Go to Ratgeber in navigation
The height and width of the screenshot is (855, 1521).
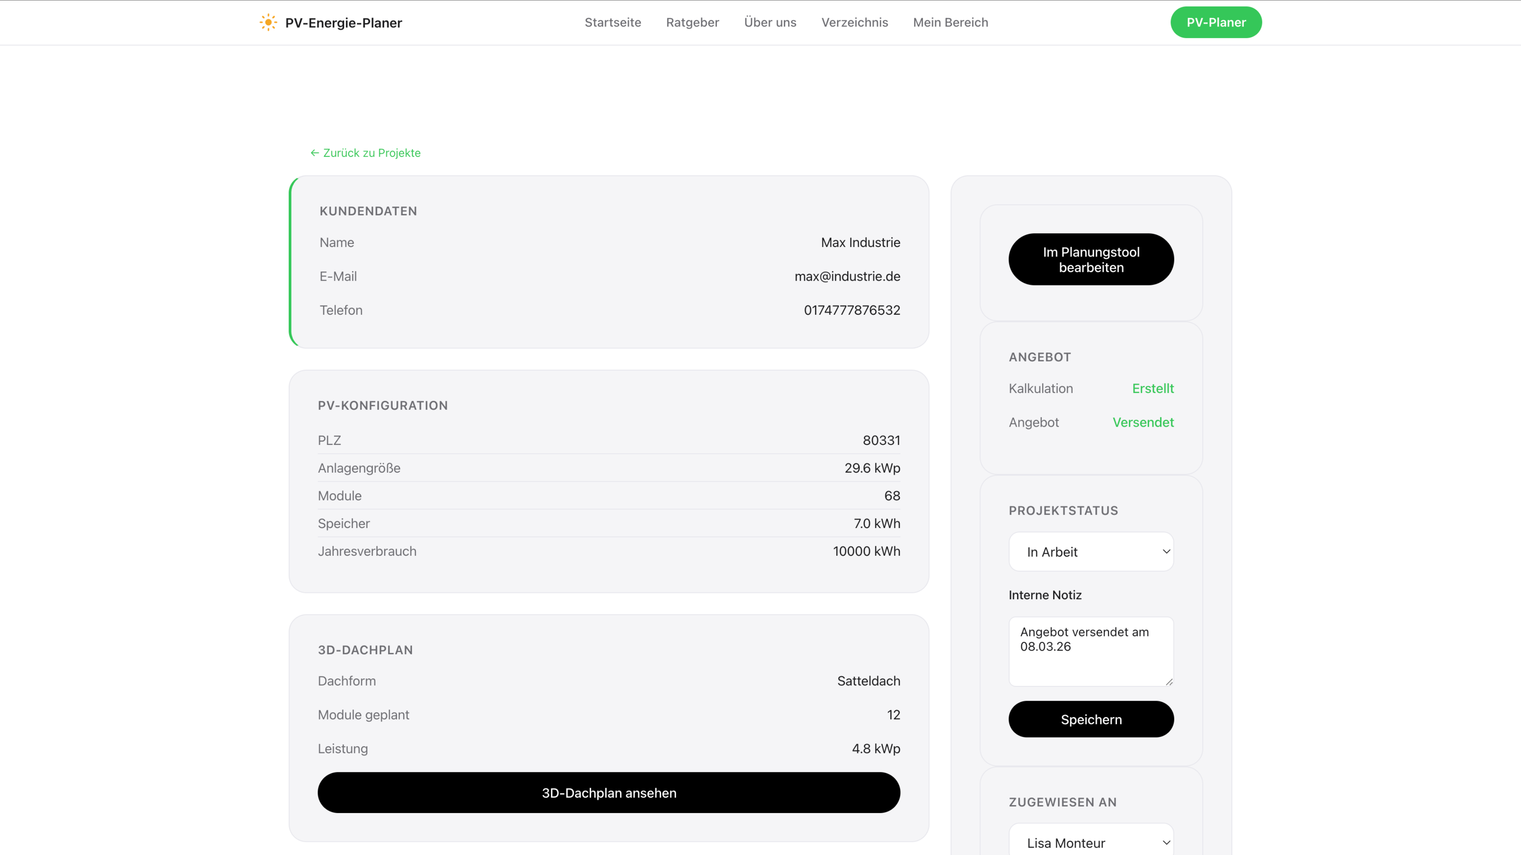pyautogui.click(x=692, y=23)
